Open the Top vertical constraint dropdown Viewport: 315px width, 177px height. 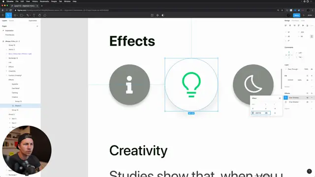(301, 57)
